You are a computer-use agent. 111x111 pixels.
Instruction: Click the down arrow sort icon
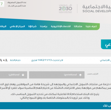[x=23, y=75]
